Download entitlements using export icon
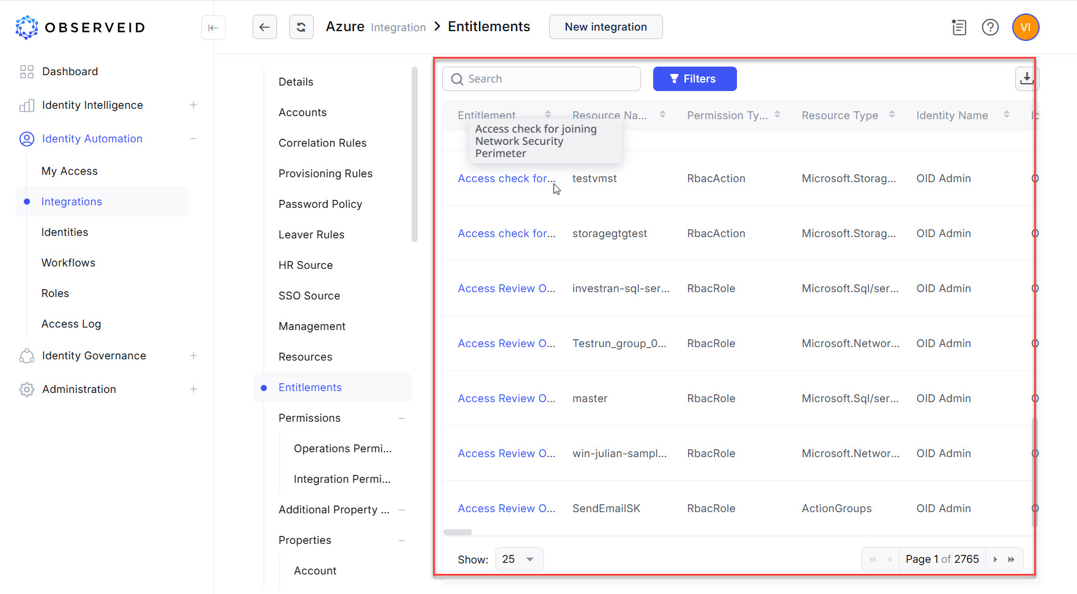This screenshot has height=594, width=1077. pyautogui.click(x=1026, y=78)
